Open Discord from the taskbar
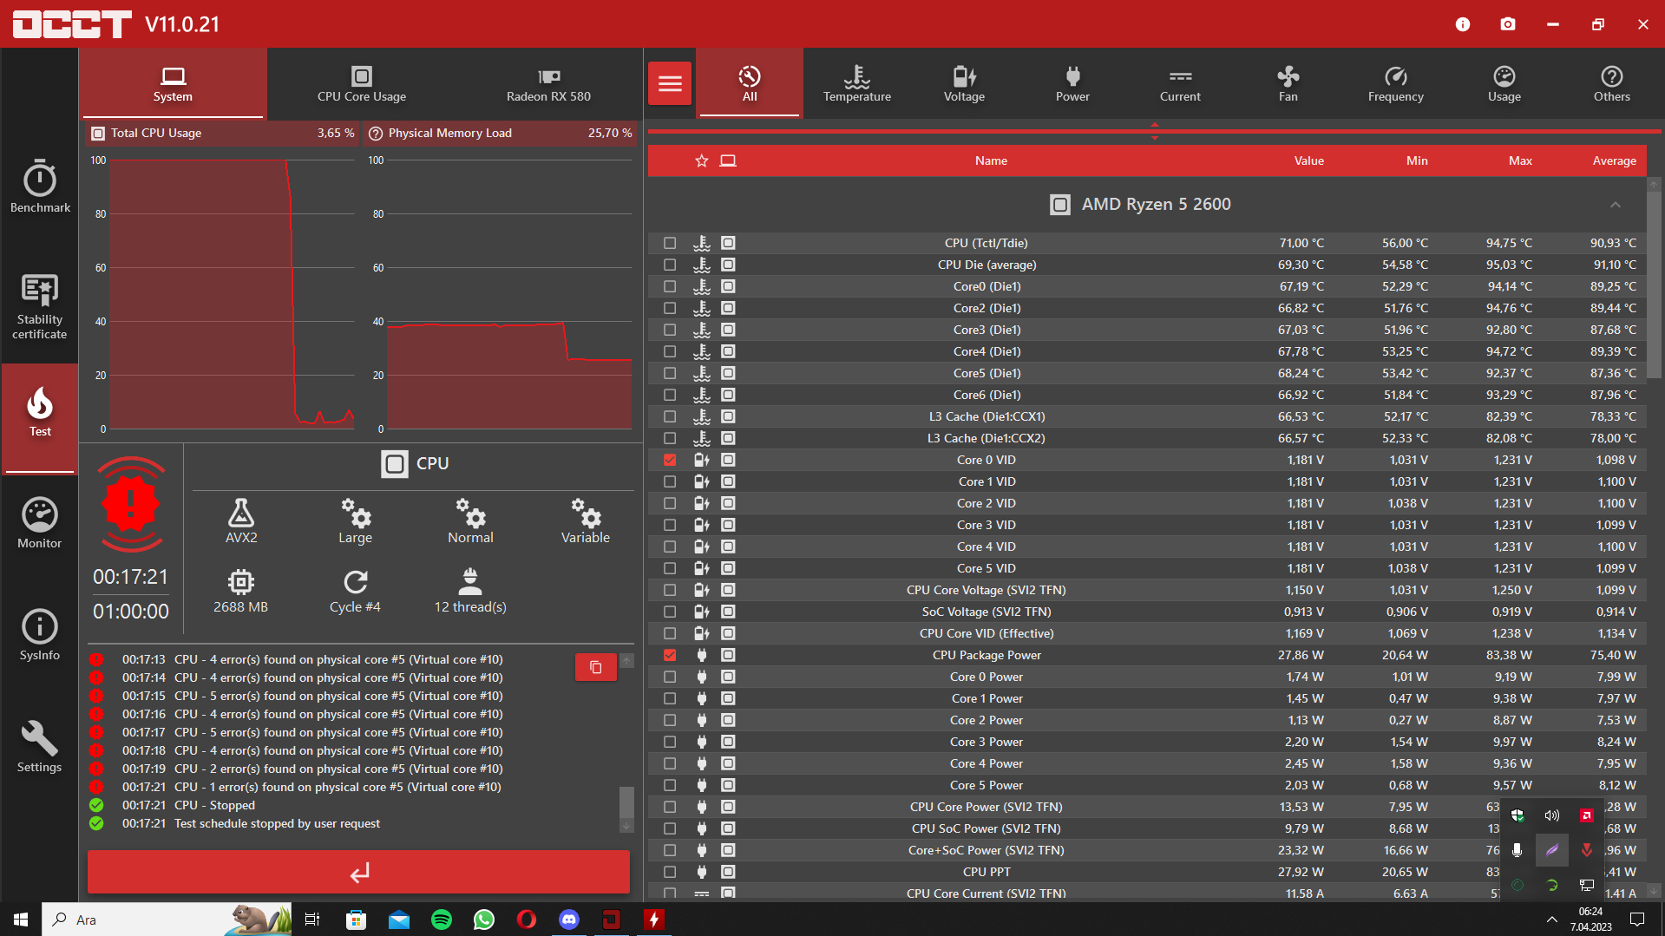Screen dimensions: 1665x936 569,920
